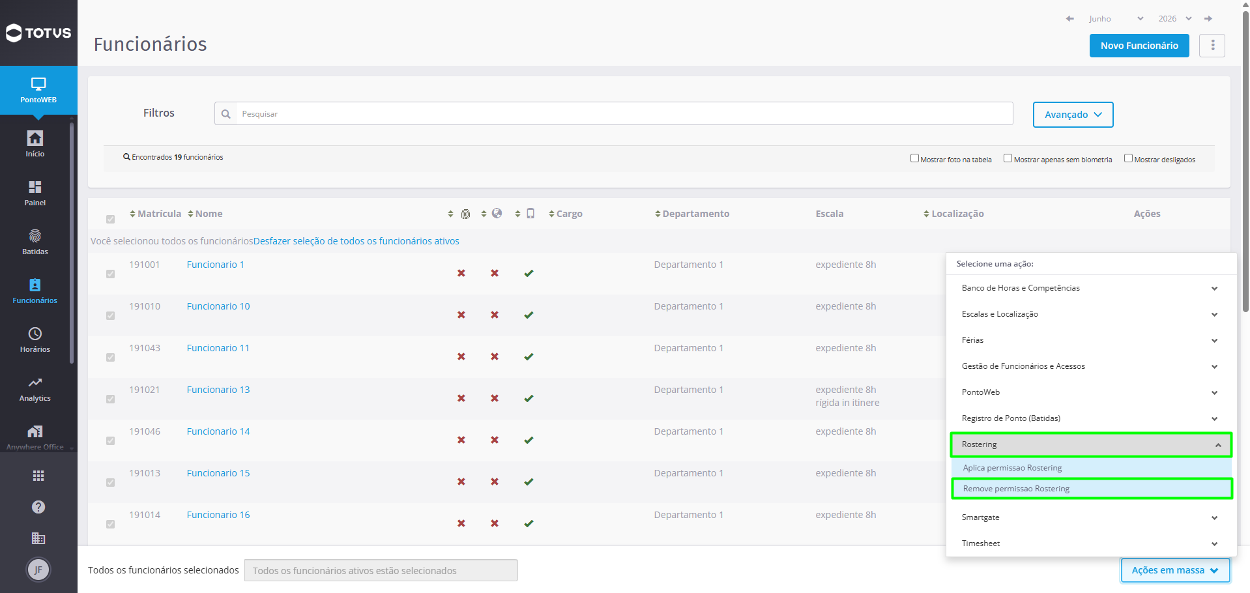Go to next month arrow
The height and width of the screenshot is (593, 1250).
coord(1208,19)
